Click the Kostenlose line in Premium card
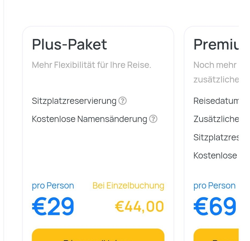Viewport: 250px width, 241px height. click(215, 156)
